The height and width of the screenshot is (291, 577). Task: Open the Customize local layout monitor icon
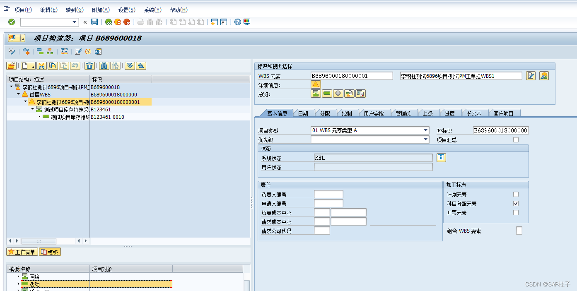point(247,22)
